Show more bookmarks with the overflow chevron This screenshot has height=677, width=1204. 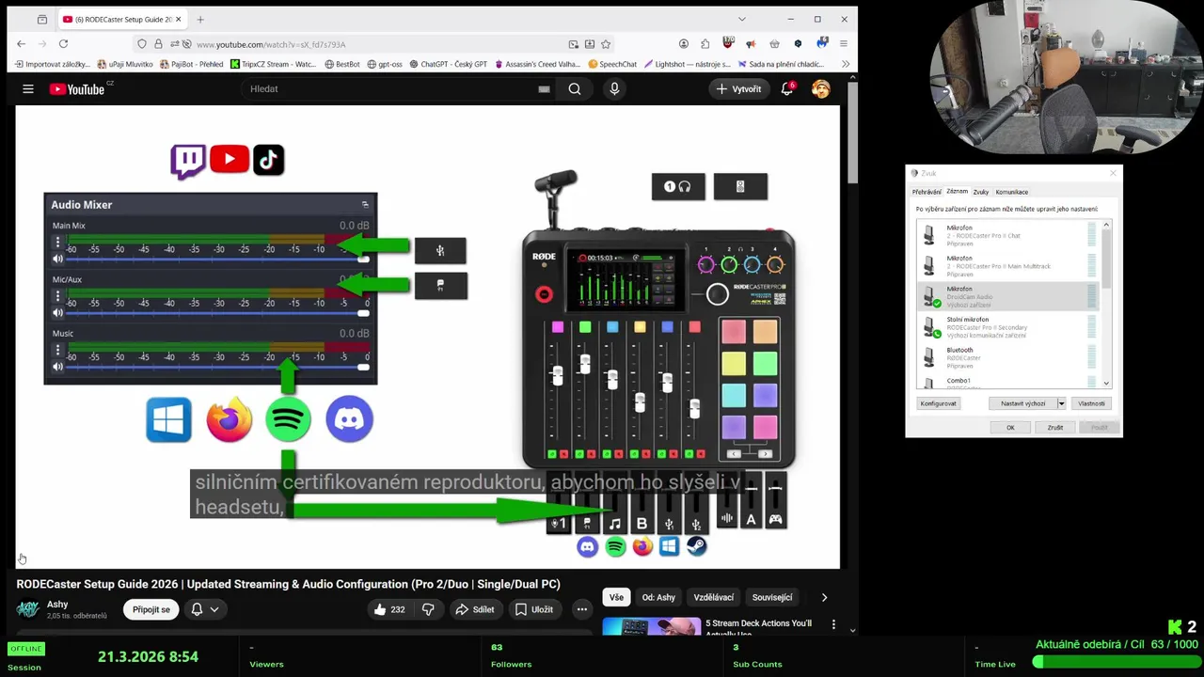(846, 64)
